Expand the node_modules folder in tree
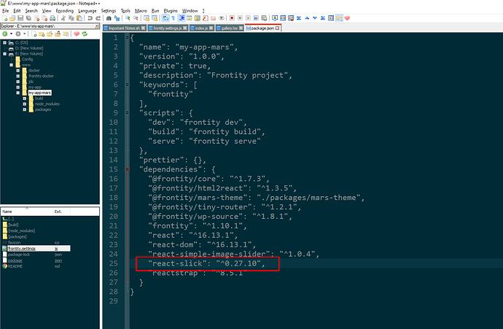503x329 pixels. [x=25, y=104]
